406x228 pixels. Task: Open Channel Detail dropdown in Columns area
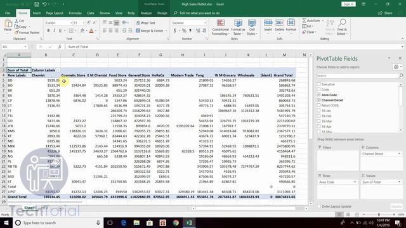coord(399,154)
